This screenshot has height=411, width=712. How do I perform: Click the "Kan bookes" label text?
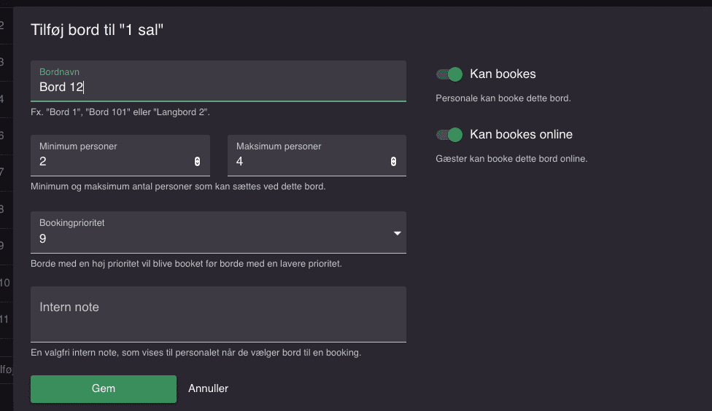pos(503,74)
